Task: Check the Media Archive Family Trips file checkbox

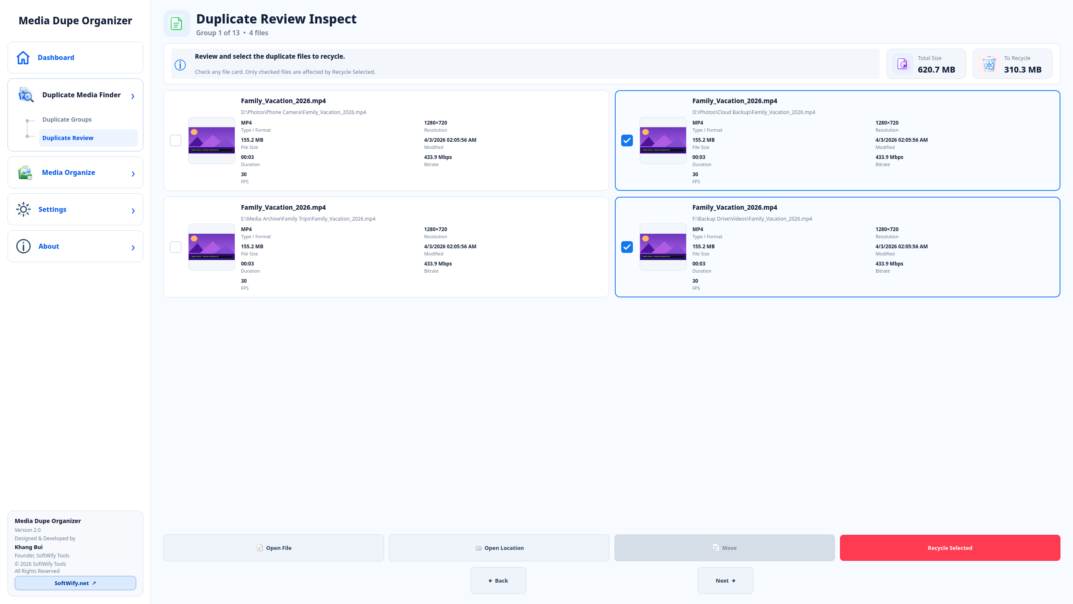Action: (x=176, y=247)
